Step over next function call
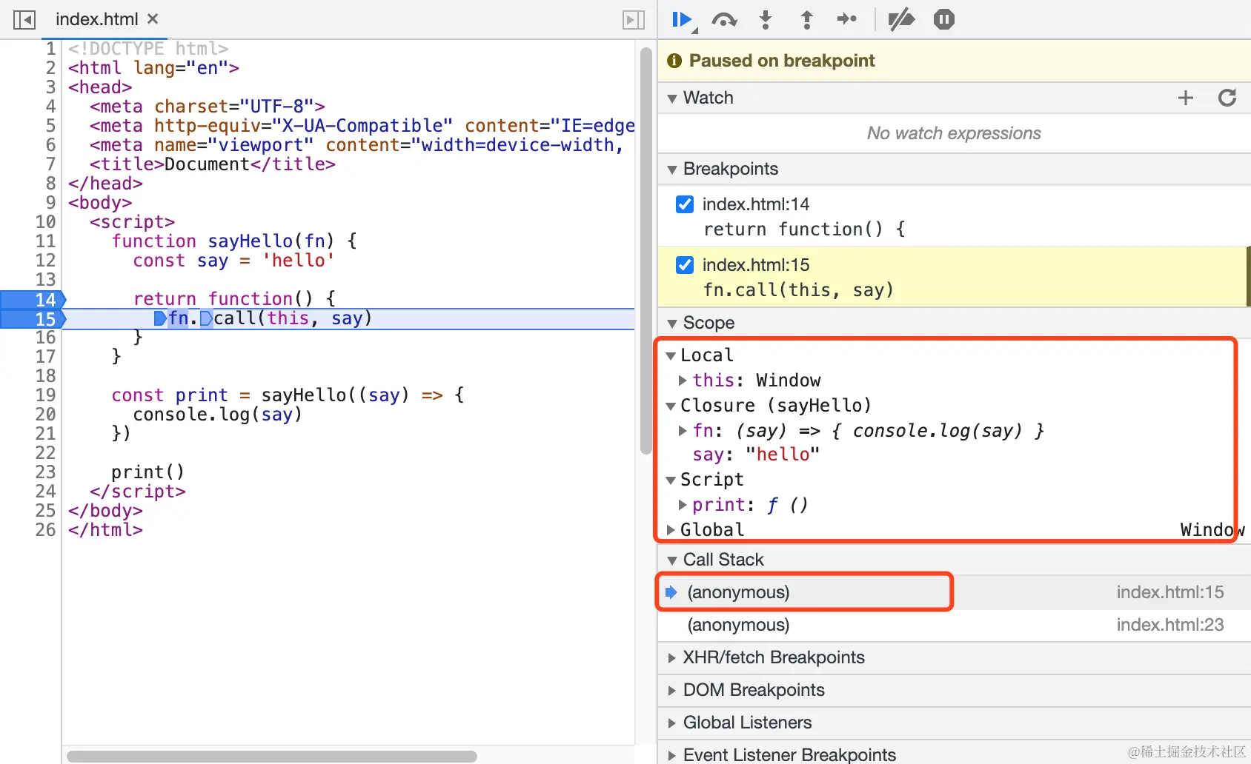 tap(724, 19)
